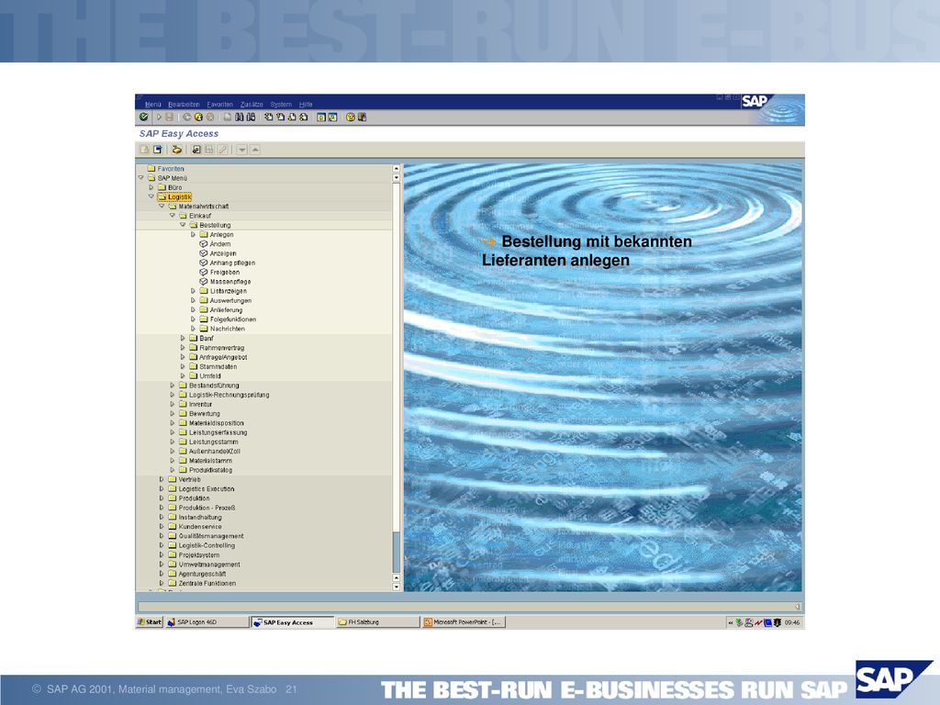Screen dimensions: 940x705
Task: Collapse the Einkauf node
Action: (x=172, y=216)
